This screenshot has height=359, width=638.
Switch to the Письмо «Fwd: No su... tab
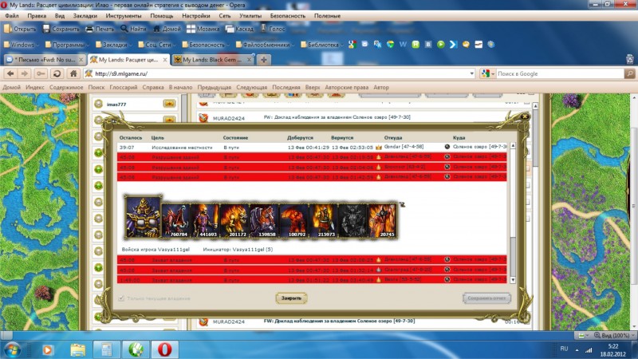pos(44,60)
